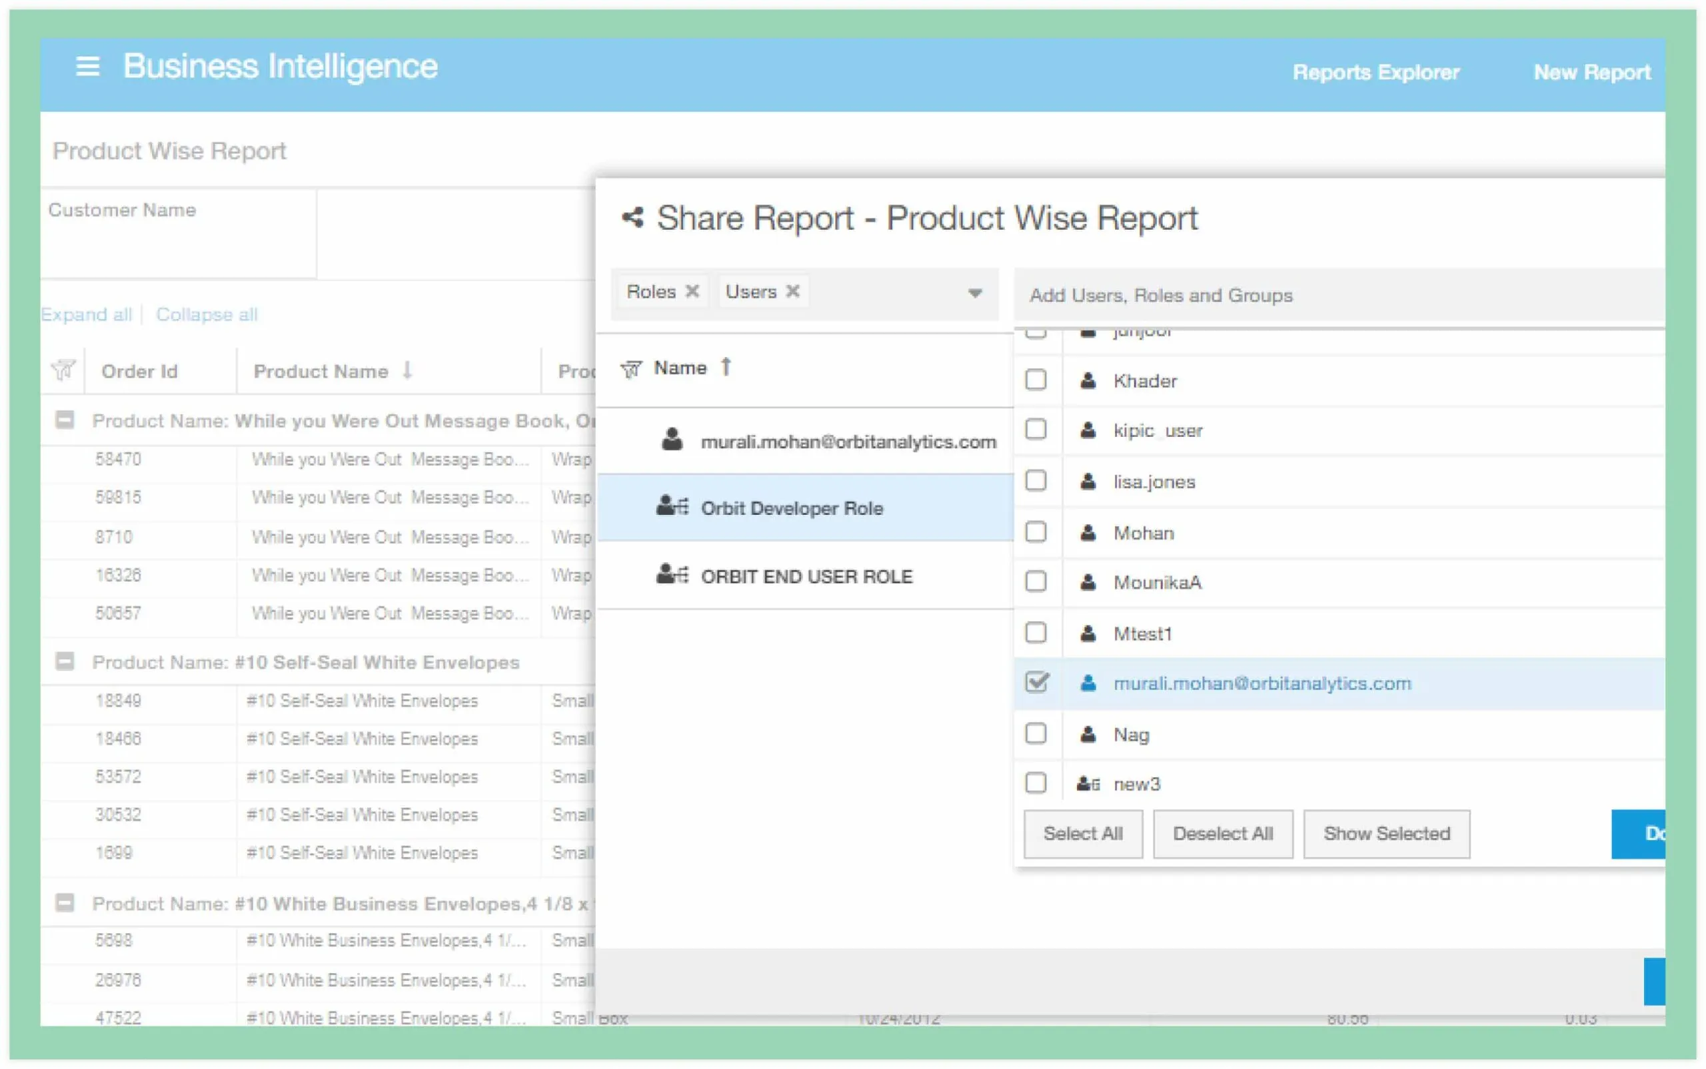
Task: Remove the Roles filter tag
Action: 692,291
